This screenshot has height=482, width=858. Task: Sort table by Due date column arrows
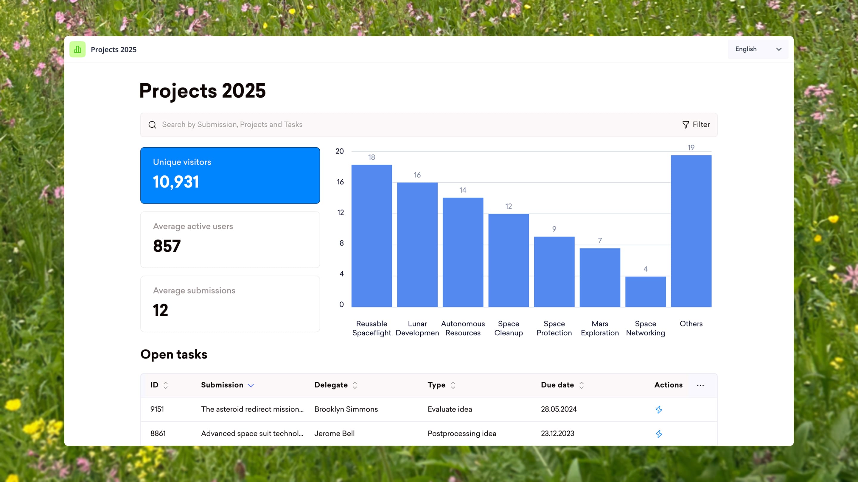point(581,385)
